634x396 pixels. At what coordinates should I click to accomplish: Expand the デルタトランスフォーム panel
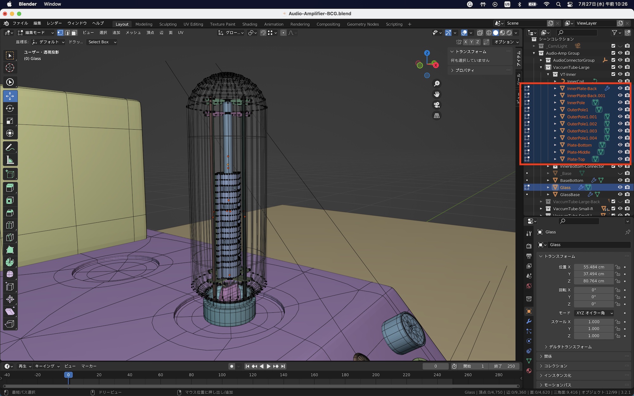(x=570, y=347)
